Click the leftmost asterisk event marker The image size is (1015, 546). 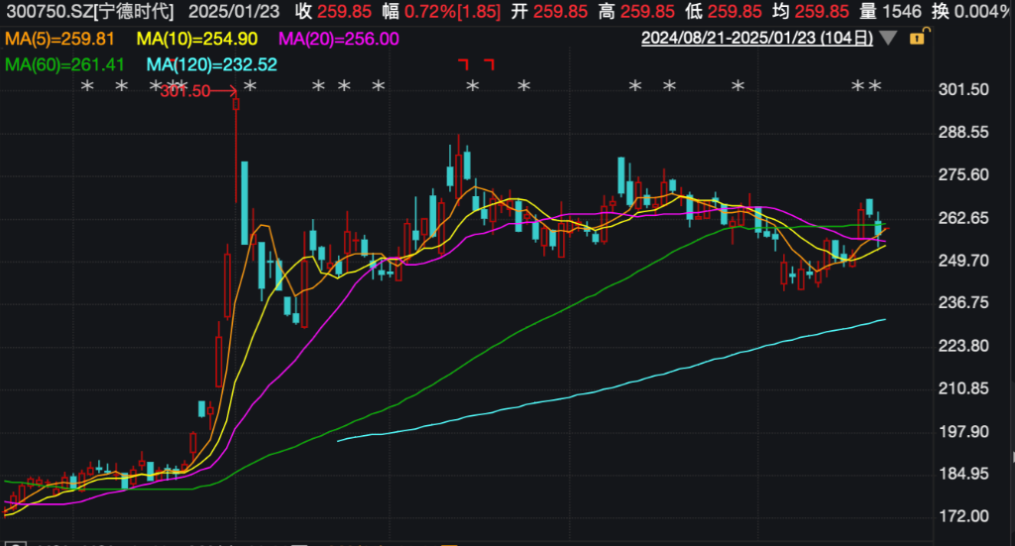coord(87,87)
